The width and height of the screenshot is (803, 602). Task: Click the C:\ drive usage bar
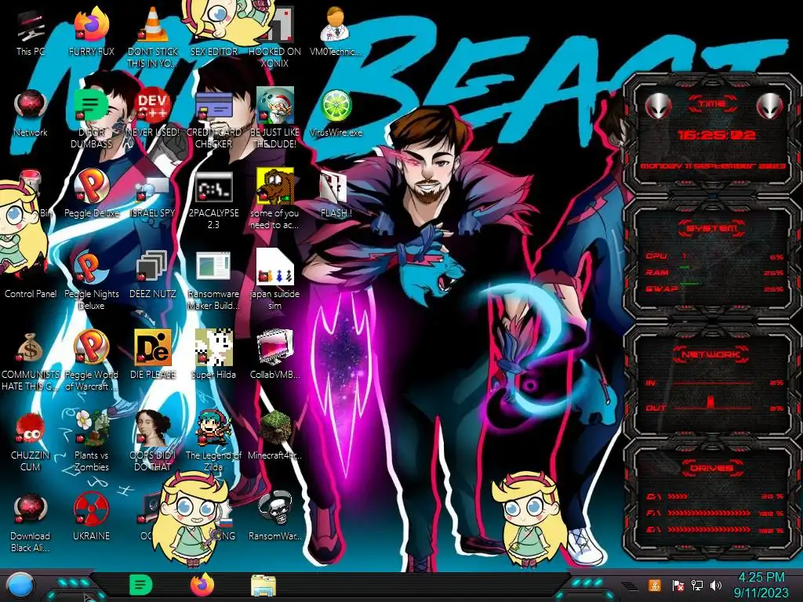pyautogui.click(x=715, y=496)
